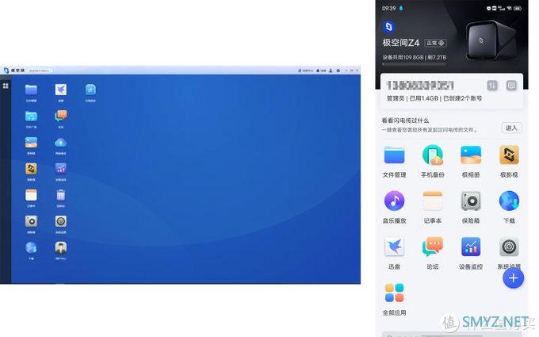The image size is (539, 337).
Task: Tap 进入 button beside 看看闪电传过什么
Action: tap(511, 128)
